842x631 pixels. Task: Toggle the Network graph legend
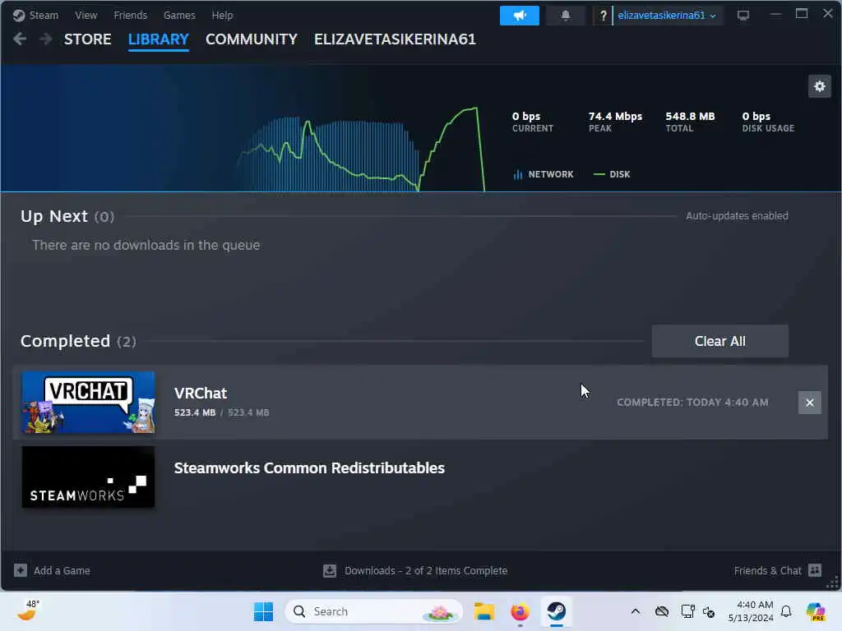(x=544, y=174)
